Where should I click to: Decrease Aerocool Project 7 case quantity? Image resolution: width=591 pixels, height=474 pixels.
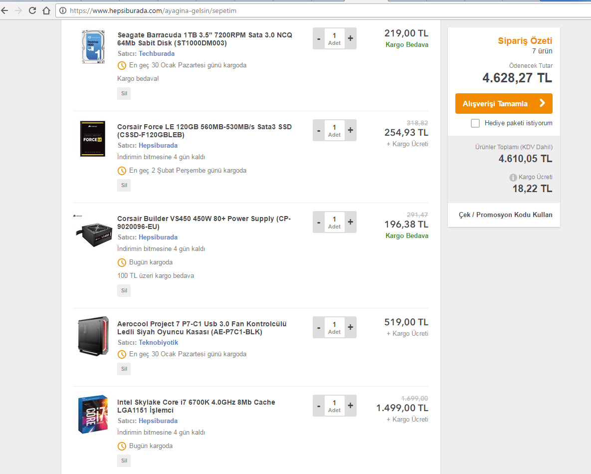[x=319, y=327]
